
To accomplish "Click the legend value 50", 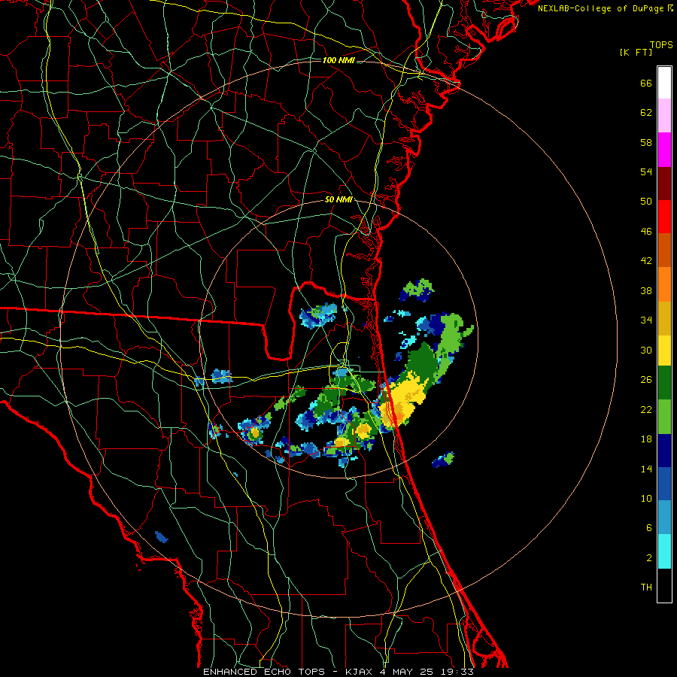I will (x=646, y=202).
